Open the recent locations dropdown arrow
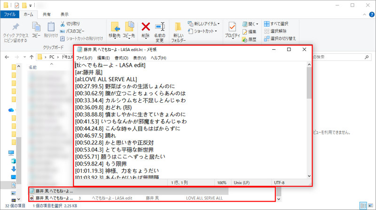This screenshot has height=210, width=376. coord(25,57)
